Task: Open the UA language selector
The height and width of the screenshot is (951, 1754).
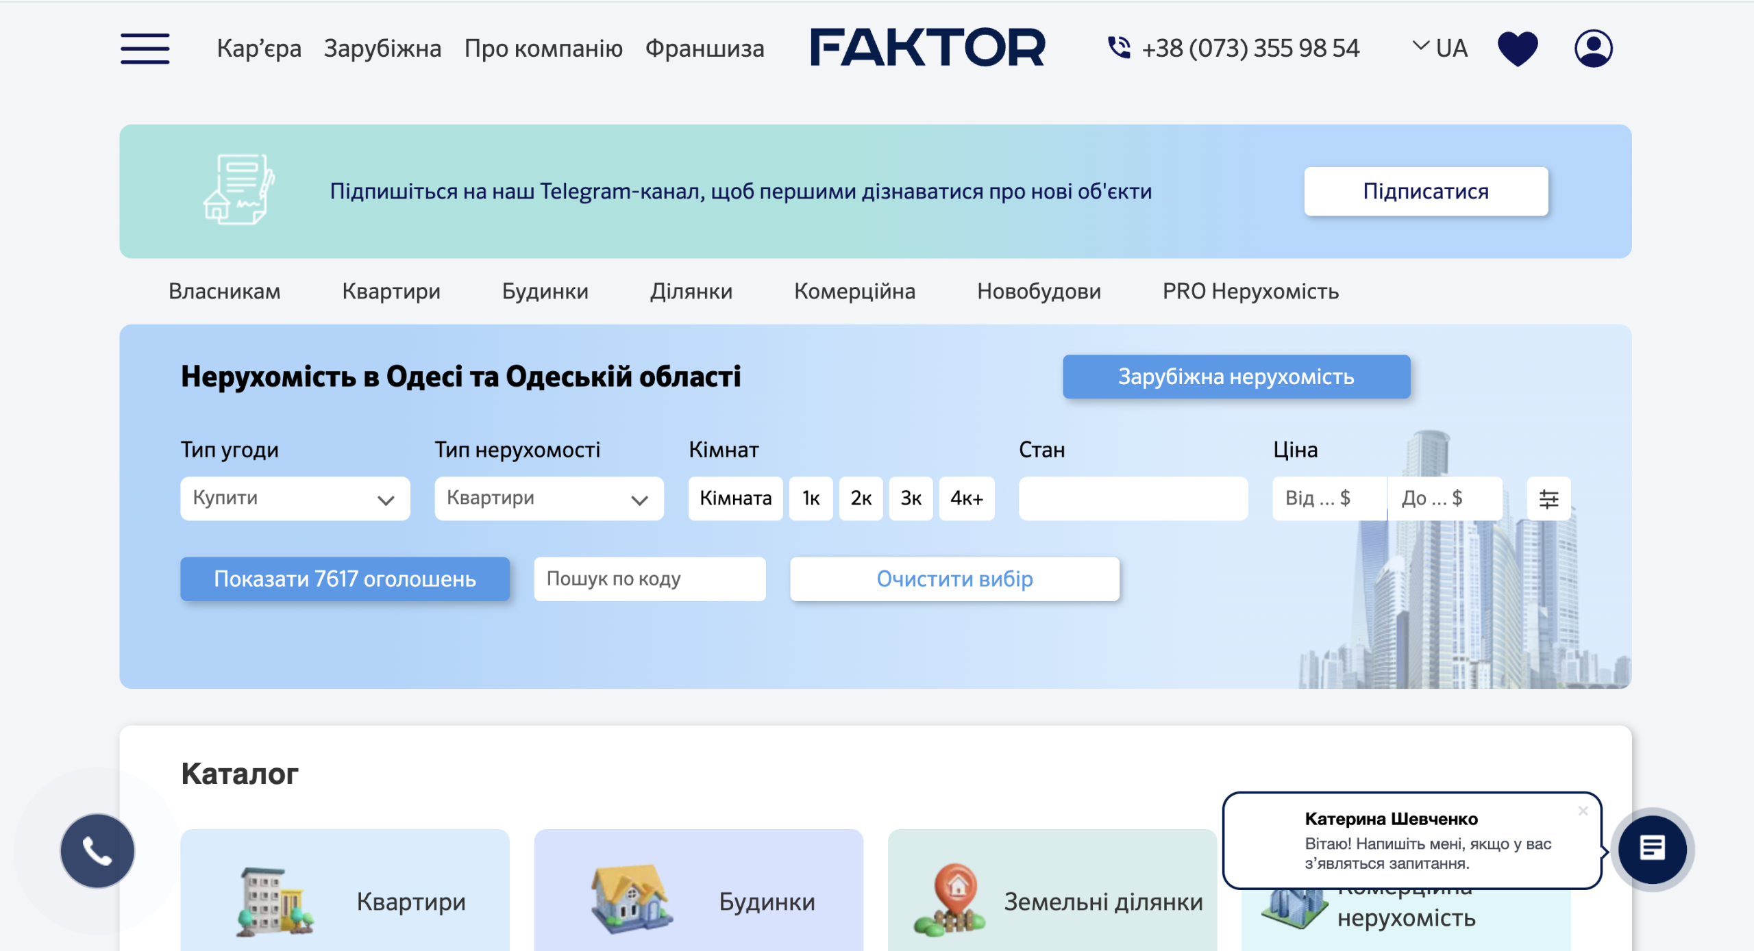Action: click(x=1440, y=49)
